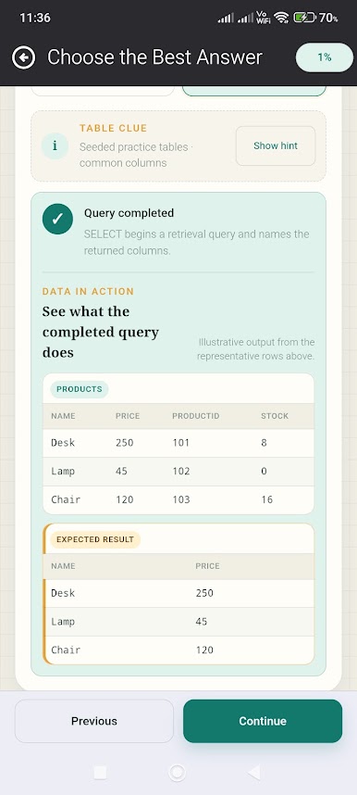Tap the Desk row in Products table

178,443
